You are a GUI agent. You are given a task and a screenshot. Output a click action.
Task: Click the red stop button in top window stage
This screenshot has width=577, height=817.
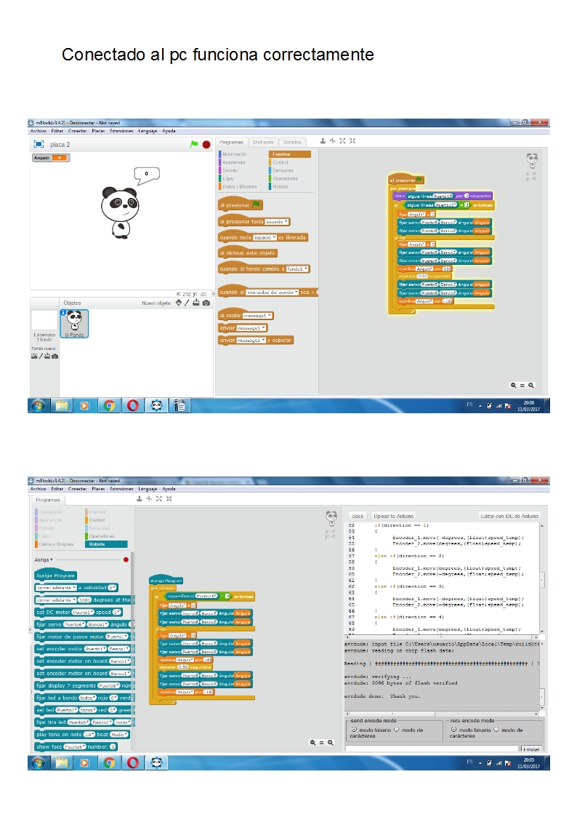(206, 144)
